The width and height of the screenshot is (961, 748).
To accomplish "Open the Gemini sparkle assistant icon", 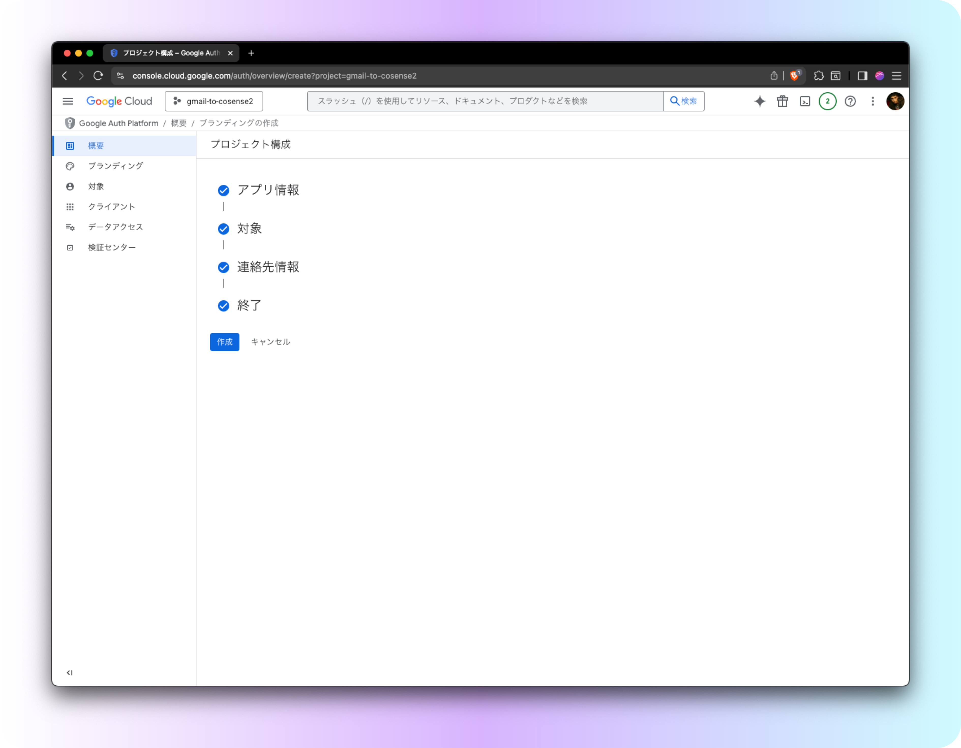I will pyautogui.click(x=760, y=101).
